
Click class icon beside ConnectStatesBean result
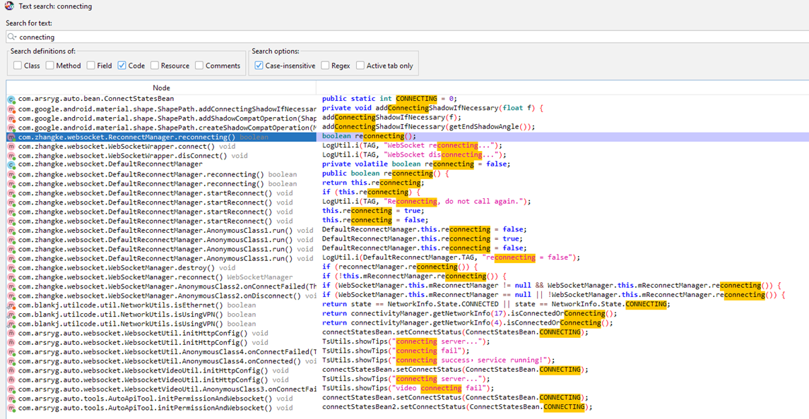[11, 99]
